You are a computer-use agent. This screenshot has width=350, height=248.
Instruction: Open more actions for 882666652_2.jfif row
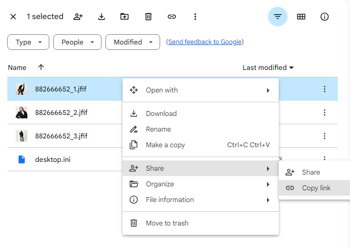point(324,113)
